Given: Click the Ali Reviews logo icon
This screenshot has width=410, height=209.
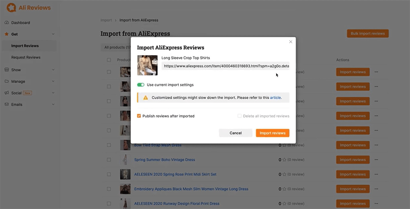Looking at the screenshot, I should point(11,7).
